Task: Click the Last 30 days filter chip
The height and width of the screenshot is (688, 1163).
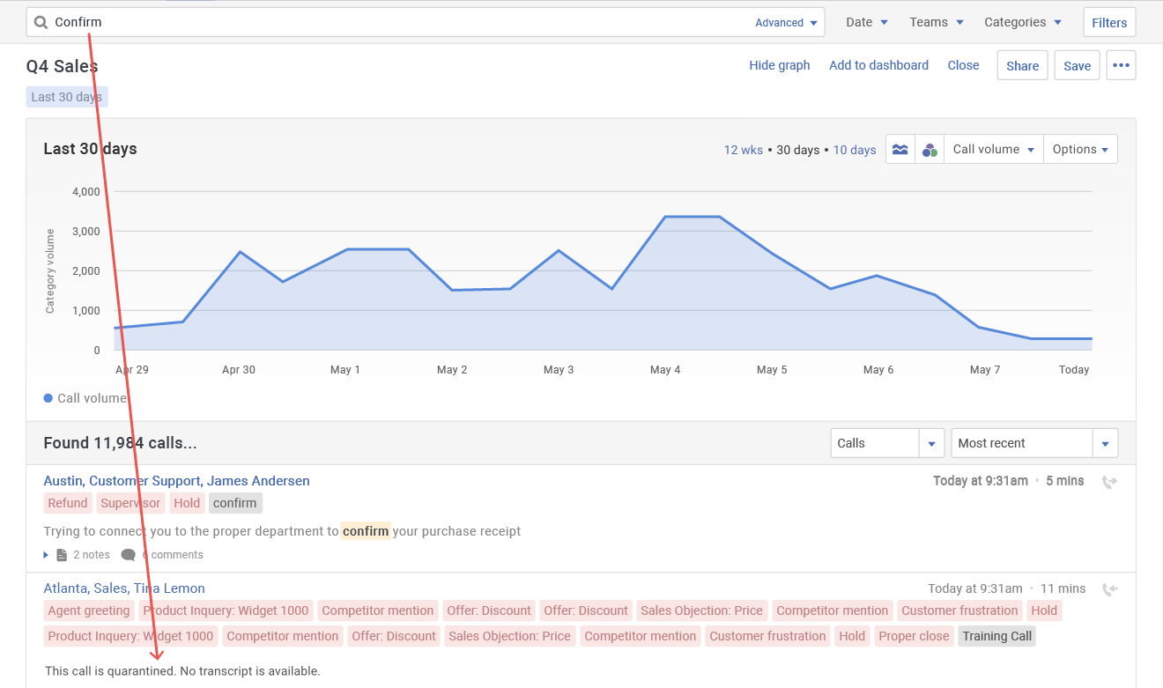Action: pyautogui.click(x=67, y=97)
